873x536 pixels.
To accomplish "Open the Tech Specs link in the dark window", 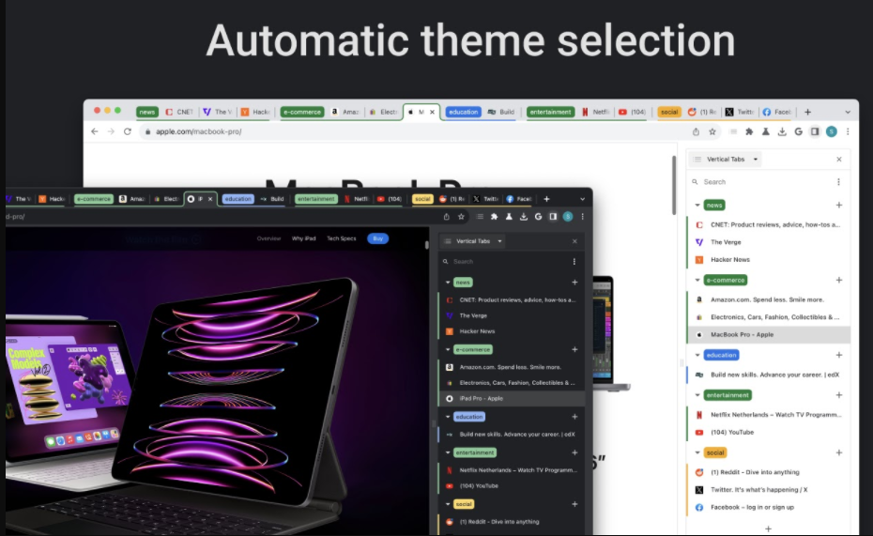I will tap(342, 238).
